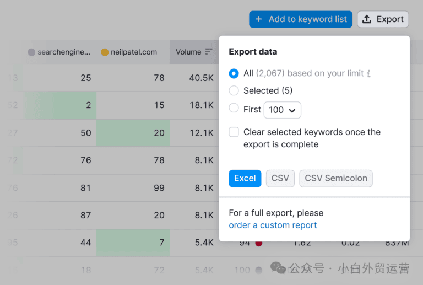Viewport: 423px width, 285px height.
Task: Click the plus icon on Add to keyword list
Action: [x=258, y=19]
